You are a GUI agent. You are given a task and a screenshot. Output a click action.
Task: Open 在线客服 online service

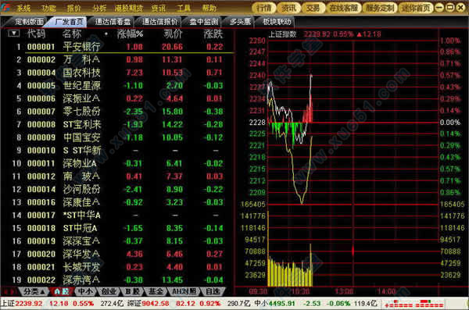tap(344, 8)
